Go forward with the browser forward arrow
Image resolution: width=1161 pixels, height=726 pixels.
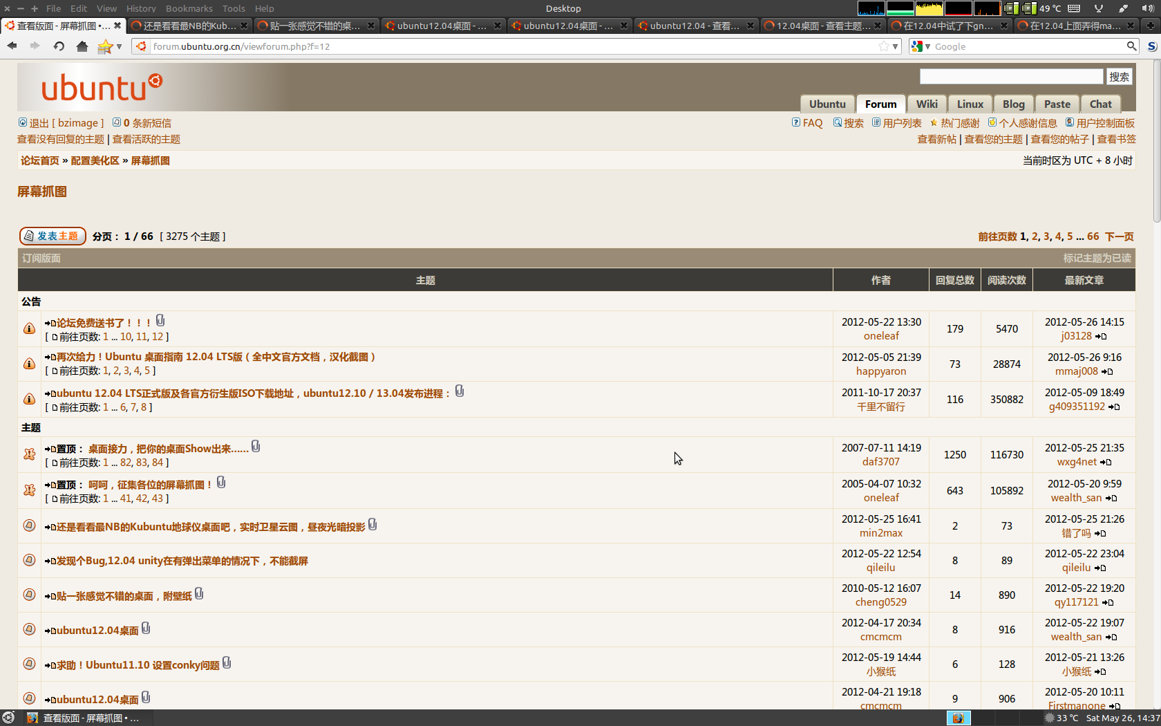pyautogui.click(x=35, y=46)
